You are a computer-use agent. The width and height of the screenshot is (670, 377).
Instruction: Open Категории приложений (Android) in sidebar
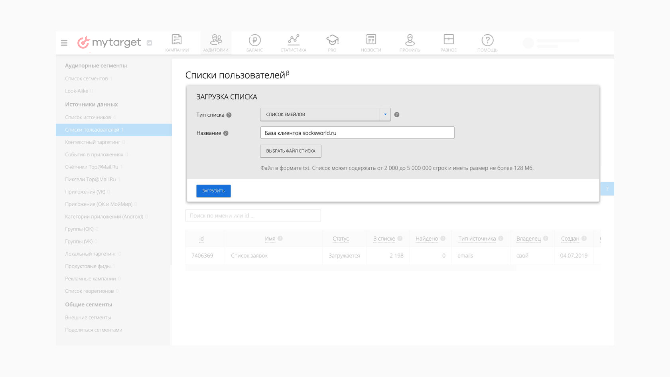click(104, 216)
